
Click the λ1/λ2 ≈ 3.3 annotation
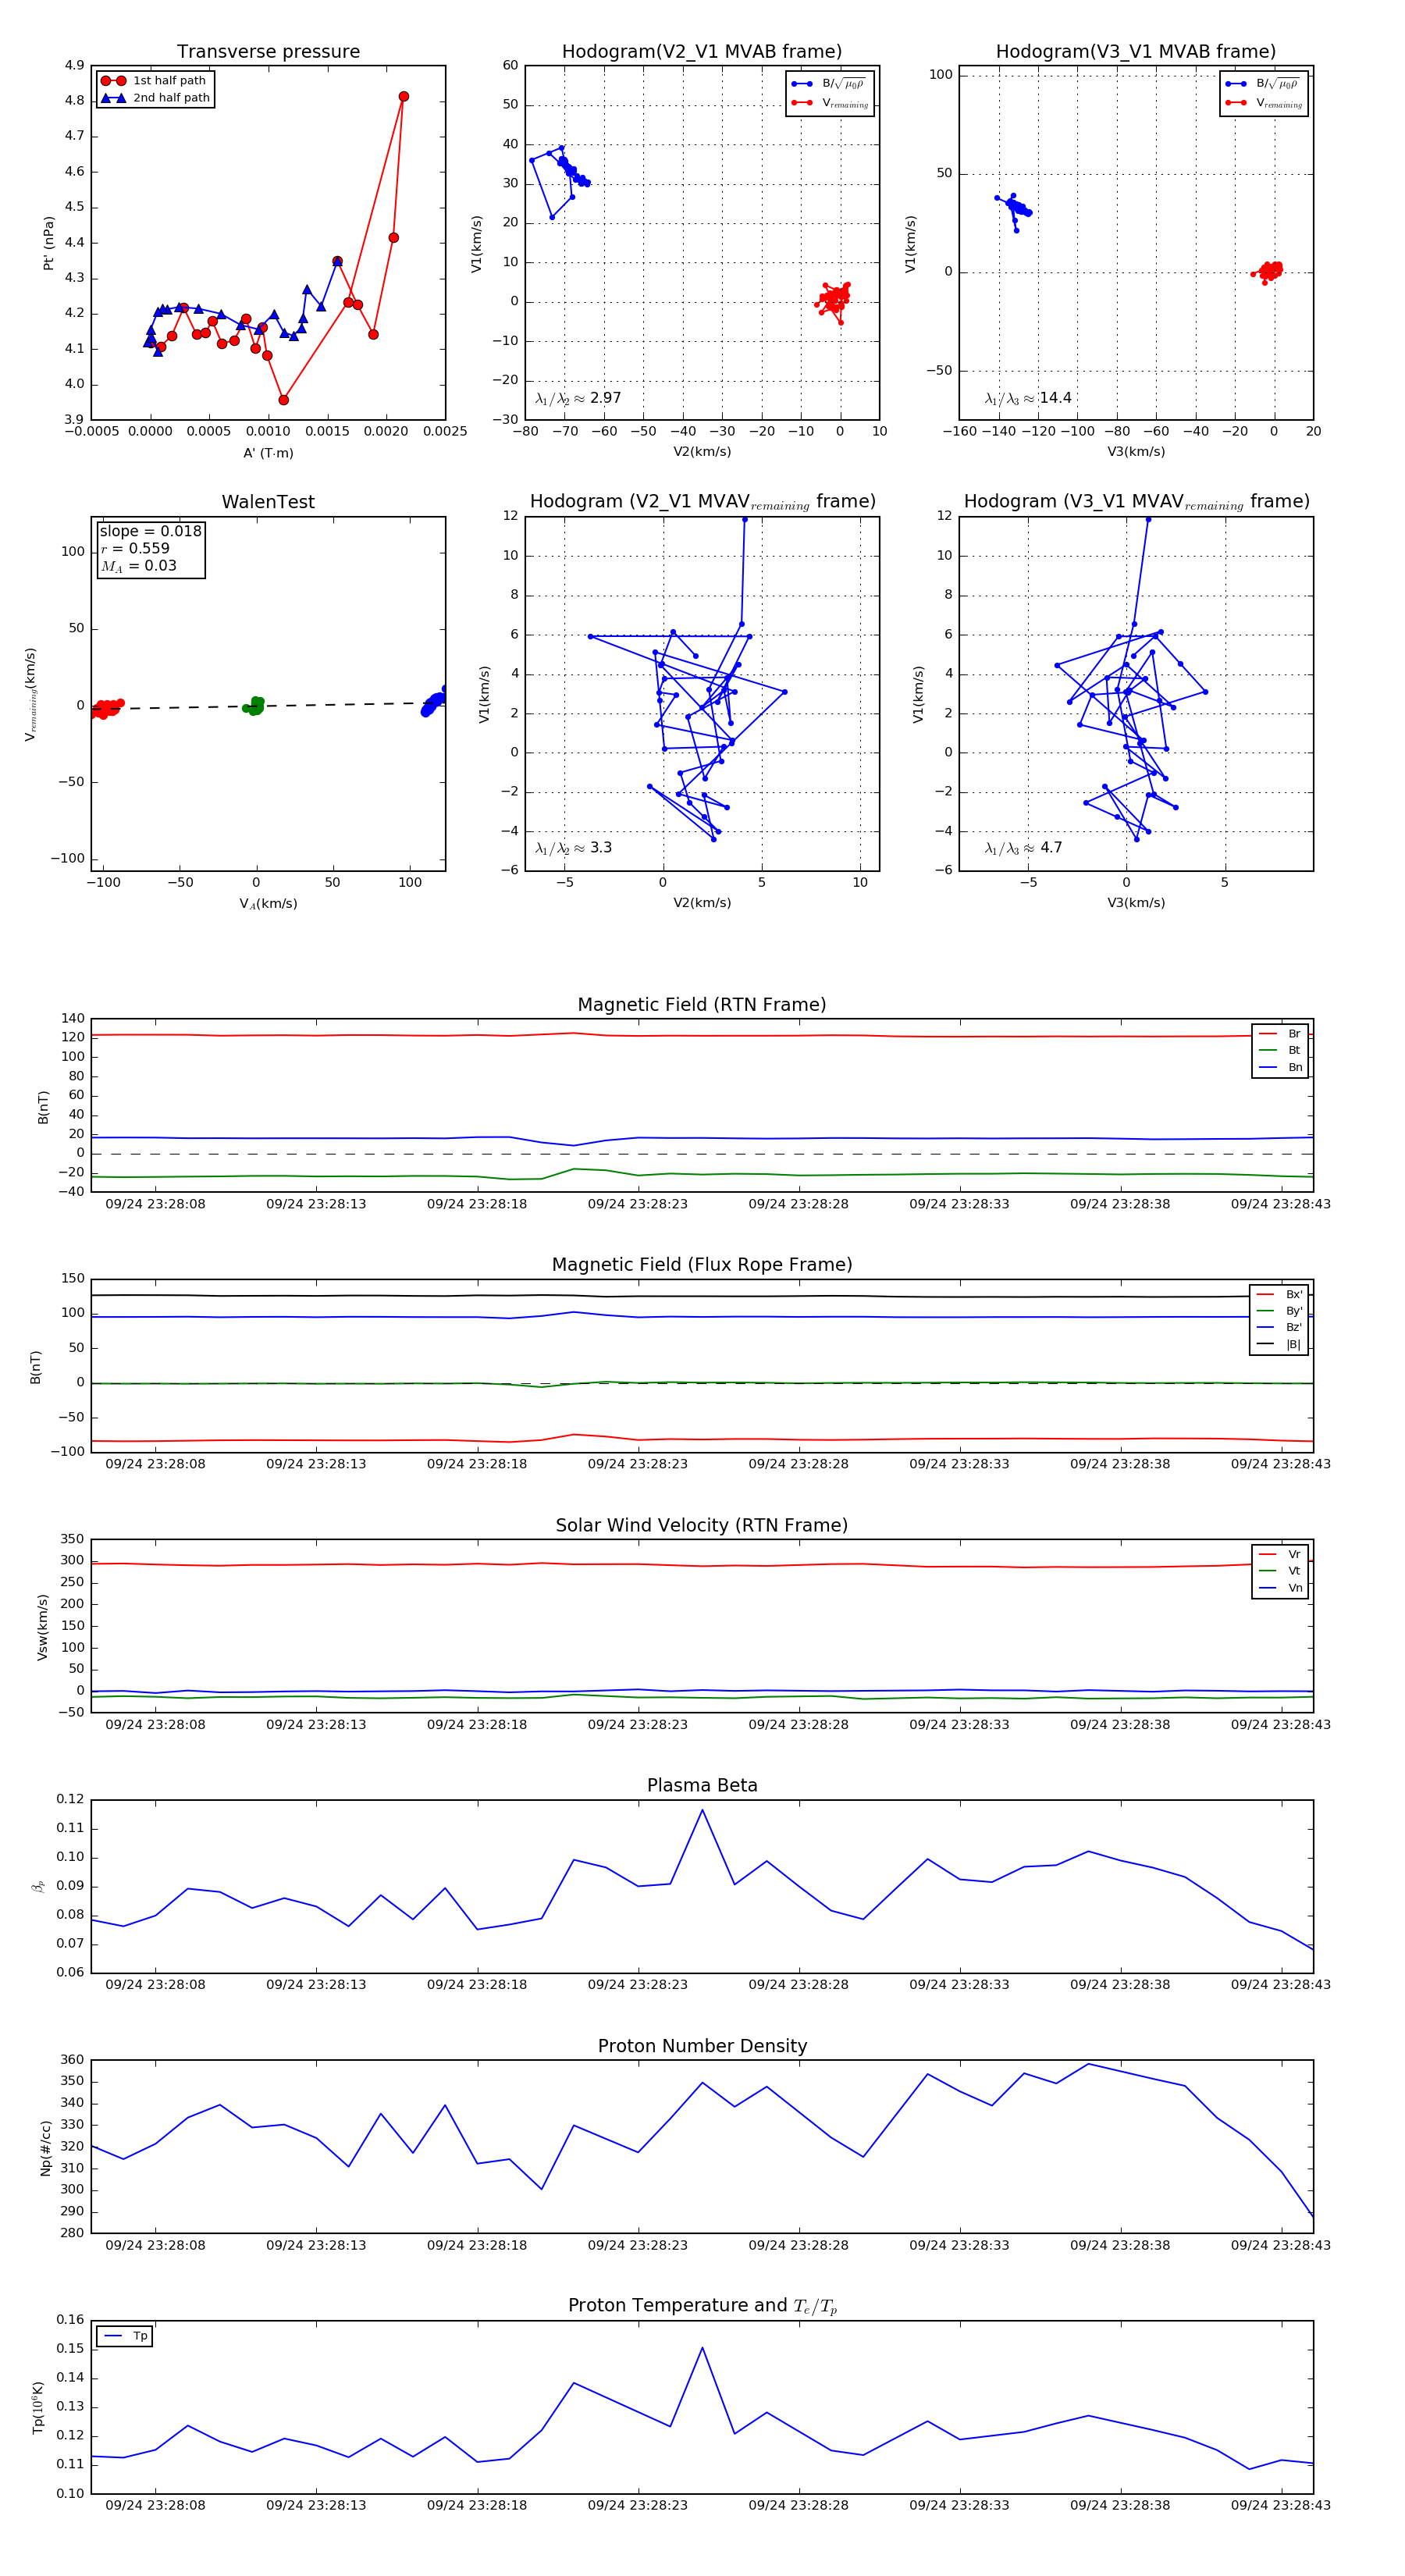click(x=574, y=848)
